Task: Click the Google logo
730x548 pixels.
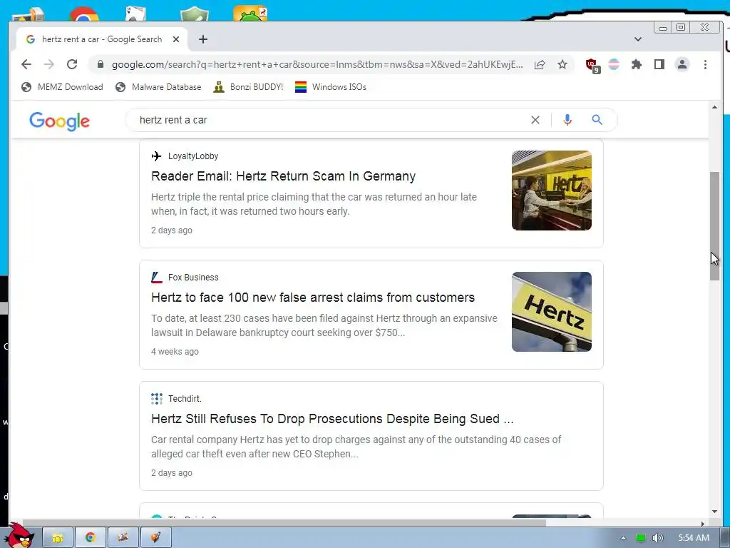Action: 59,121
